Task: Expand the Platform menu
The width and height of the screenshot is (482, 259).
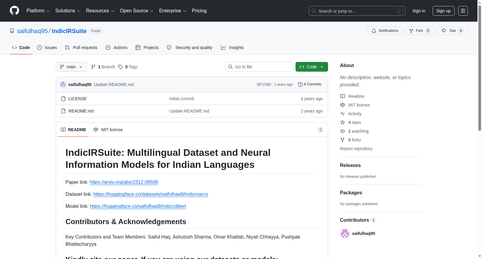Action: coord(38,11)
